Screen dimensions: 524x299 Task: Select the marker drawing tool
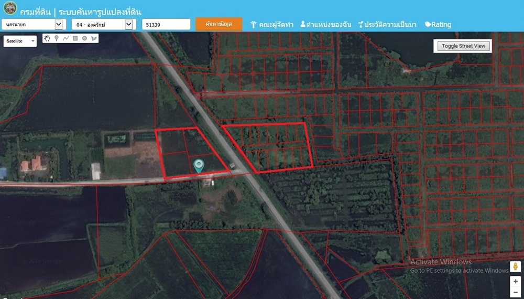tap(56, 38)
